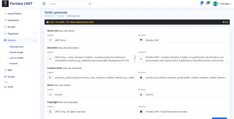Open Contacte submenu item
The width and height of the screenshot is (234, 119).
pos(13,63)
